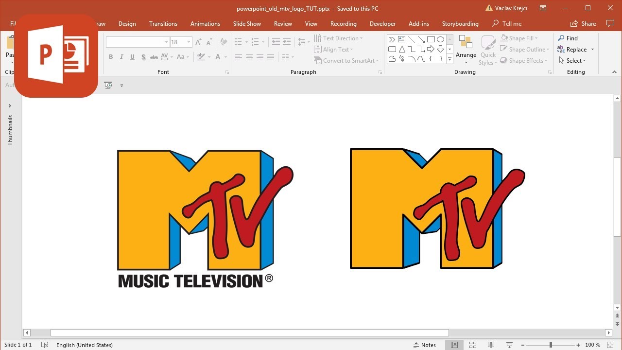Toggle Strikethrough formatting

154,57
